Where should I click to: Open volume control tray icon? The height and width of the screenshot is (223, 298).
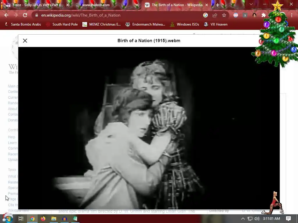257,219
